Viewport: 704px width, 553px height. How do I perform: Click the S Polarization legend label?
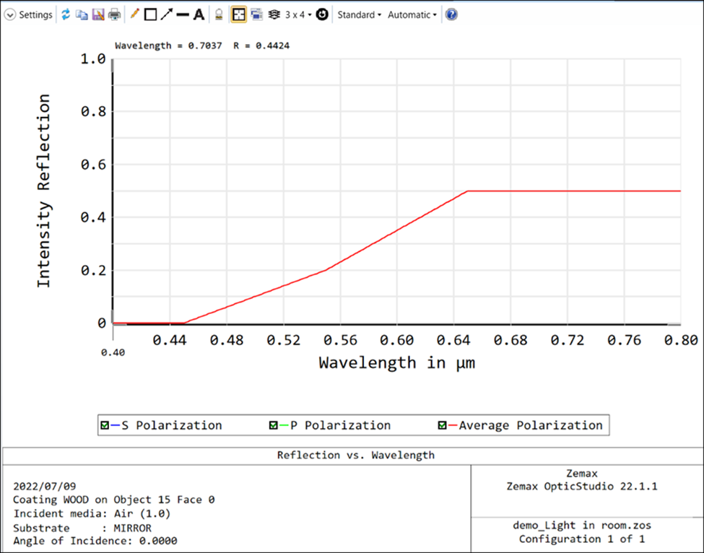[172, 425]
